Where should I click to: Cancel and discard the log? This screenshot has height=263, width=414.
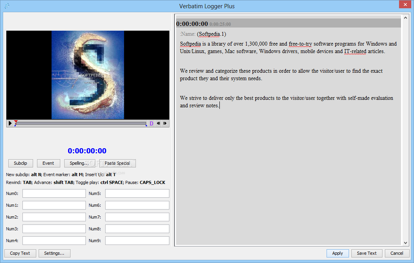coord(397,253)
